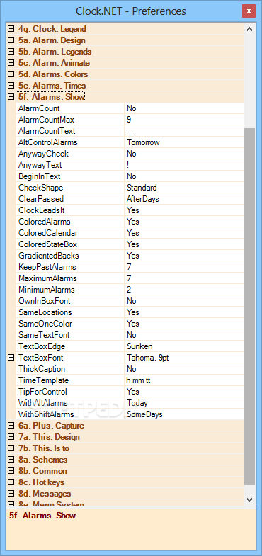The width and height of the screenshot is (262, 556).
Task: Expand the 5a. Alarm. Design category
Action: tap(11, 40)
